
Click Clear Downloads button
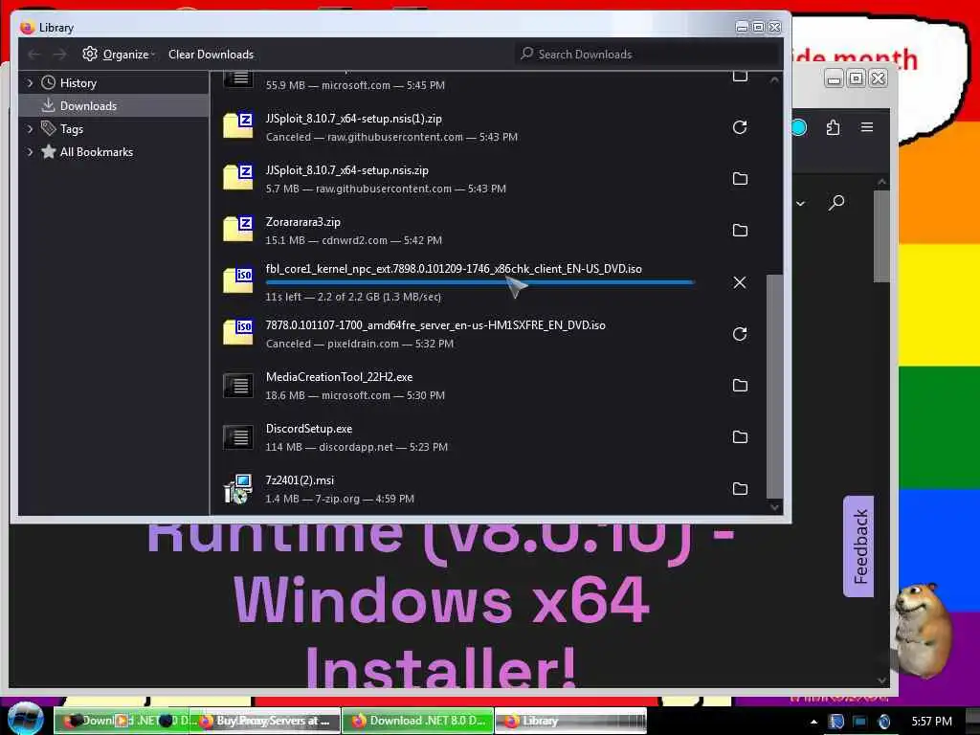pos(211,55)
